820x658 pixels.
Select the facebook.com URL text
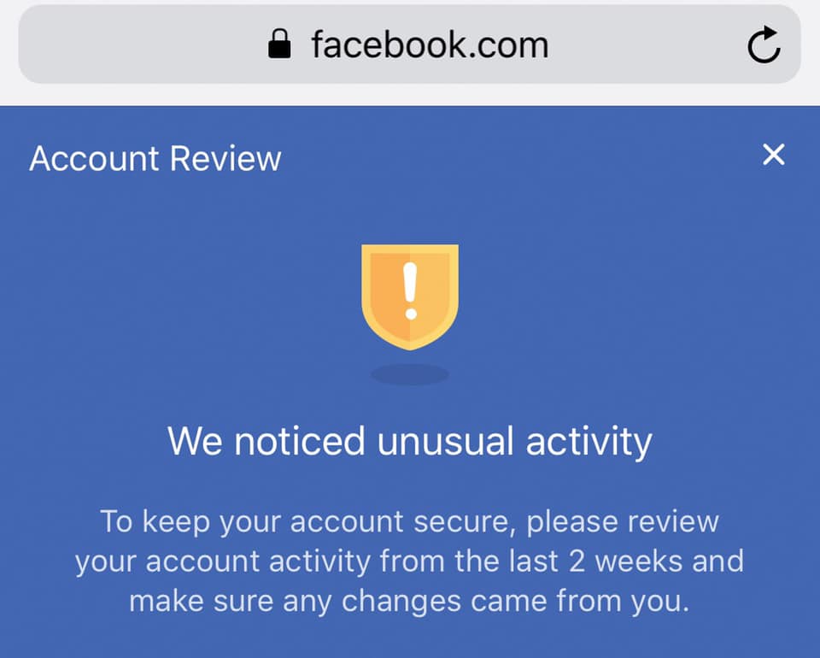coord(430,45)
